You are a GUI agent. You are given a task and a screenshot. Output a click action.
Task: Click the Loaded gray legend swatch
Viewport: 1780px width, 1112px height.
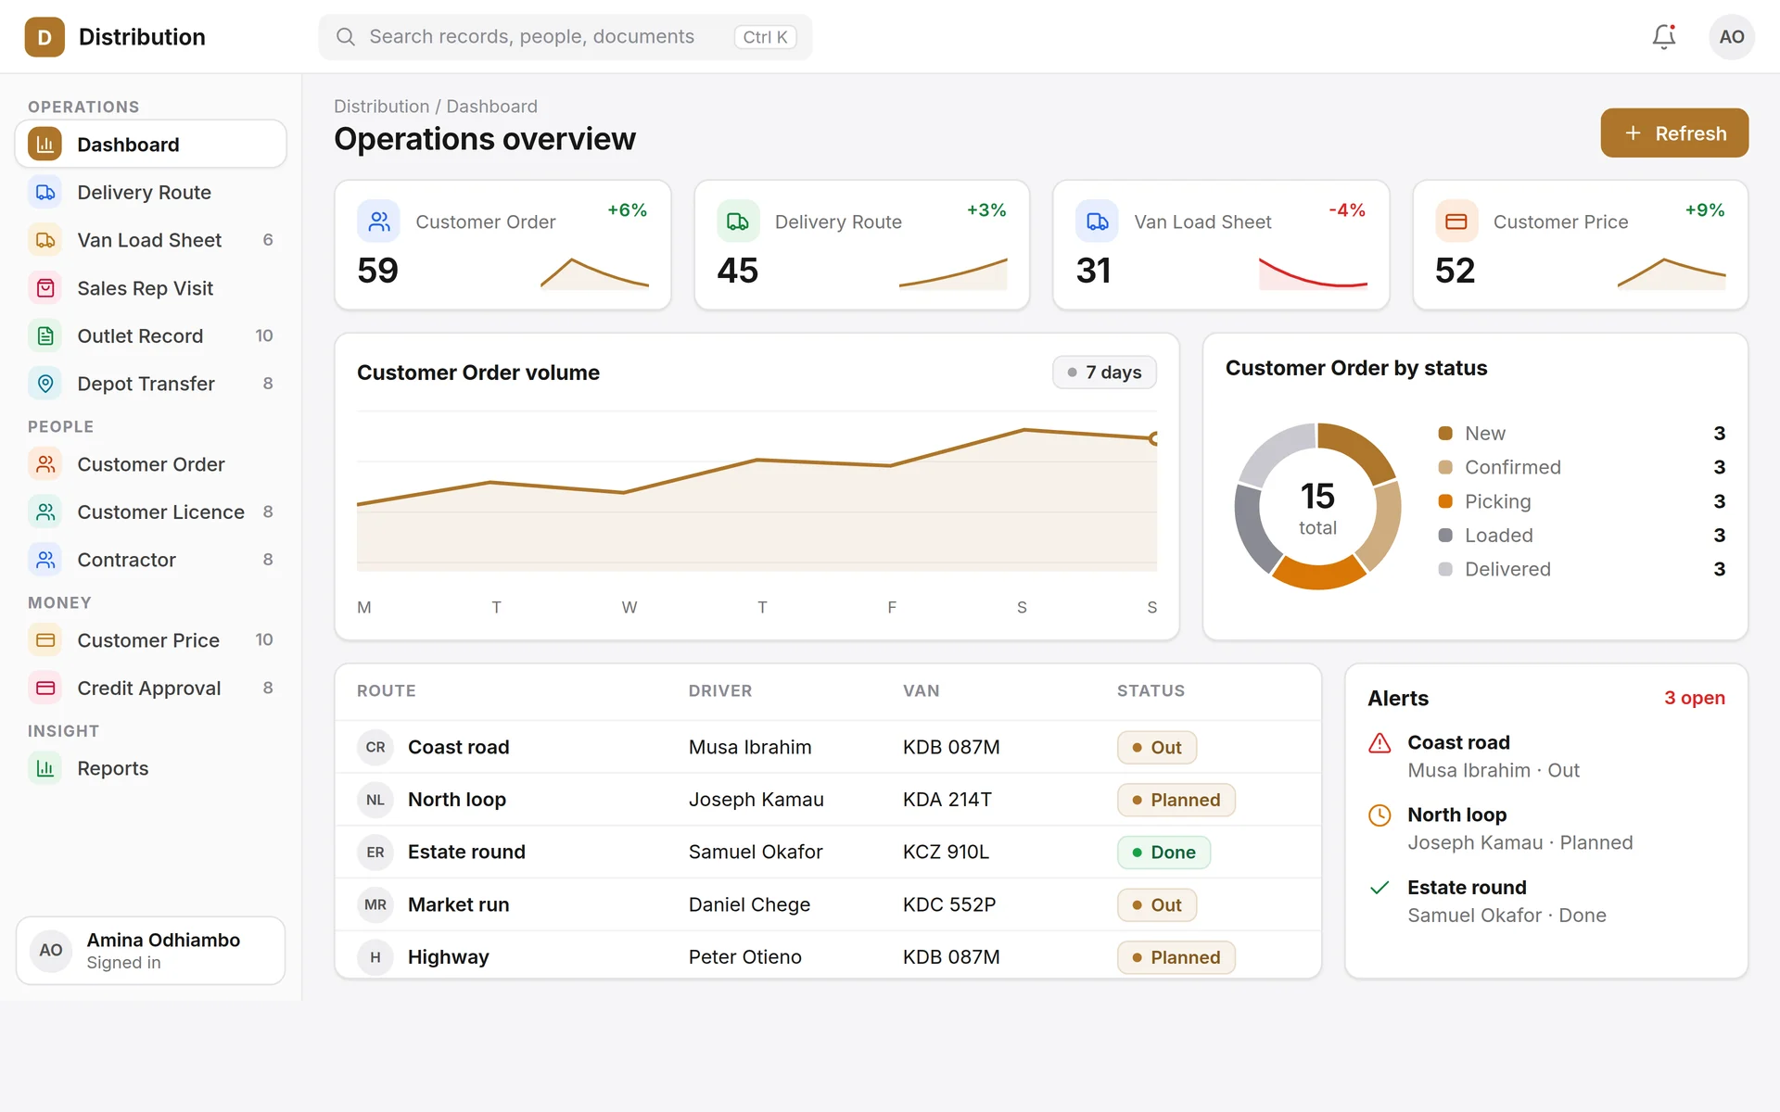(1444, 536)
